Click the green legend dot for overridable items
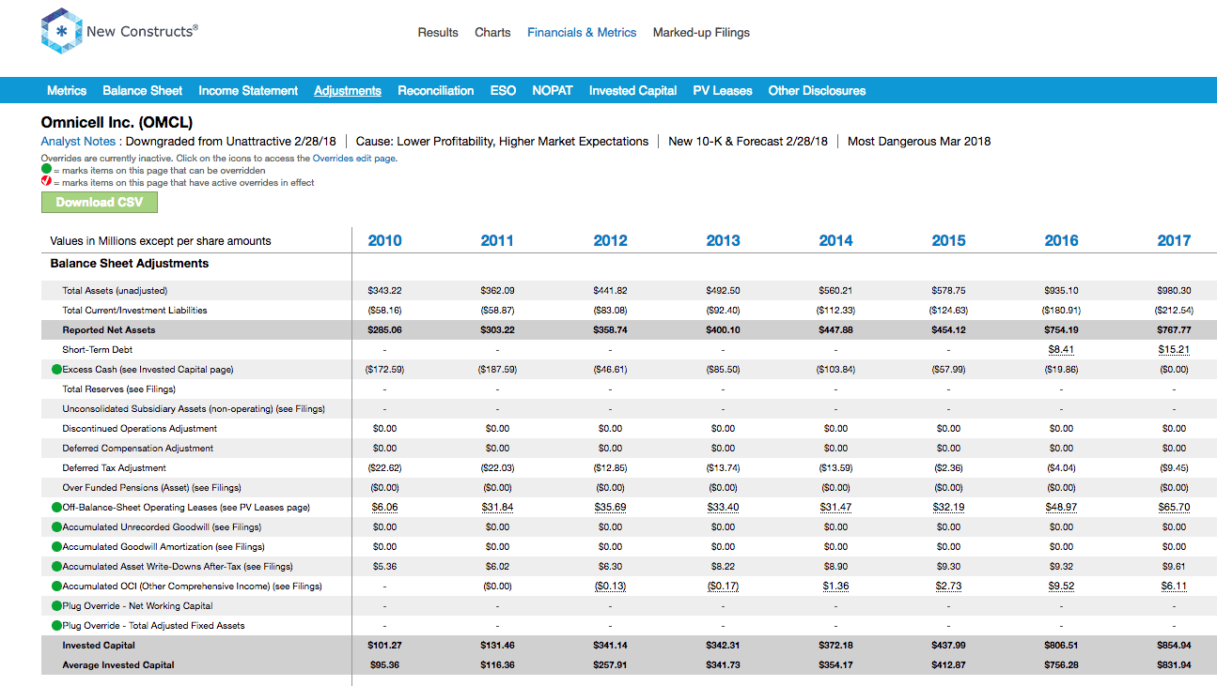Viewport: 1217px width, 686px height. pyautogui.click(x=46, y=171)
